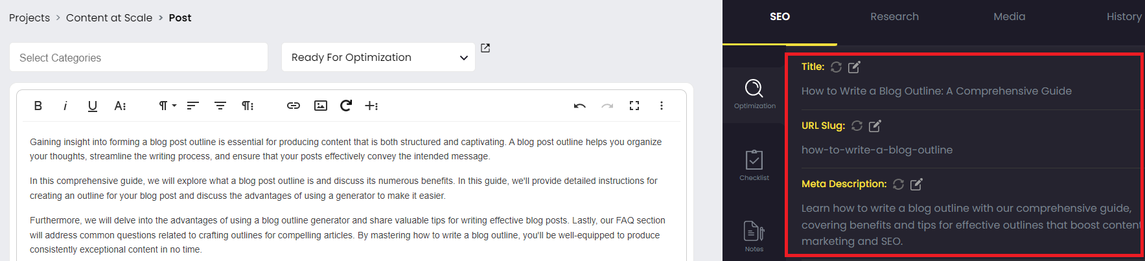This screenshot has height=261, width=1145.
Task: Toggle underline formatting in editor
Action: pos(93,106)
